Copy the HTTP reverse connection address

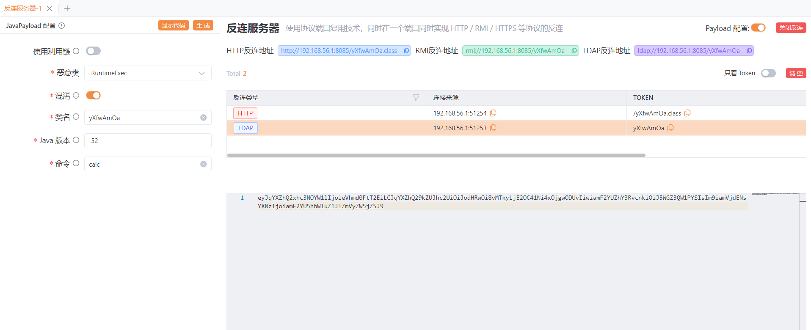click(406, 51)
